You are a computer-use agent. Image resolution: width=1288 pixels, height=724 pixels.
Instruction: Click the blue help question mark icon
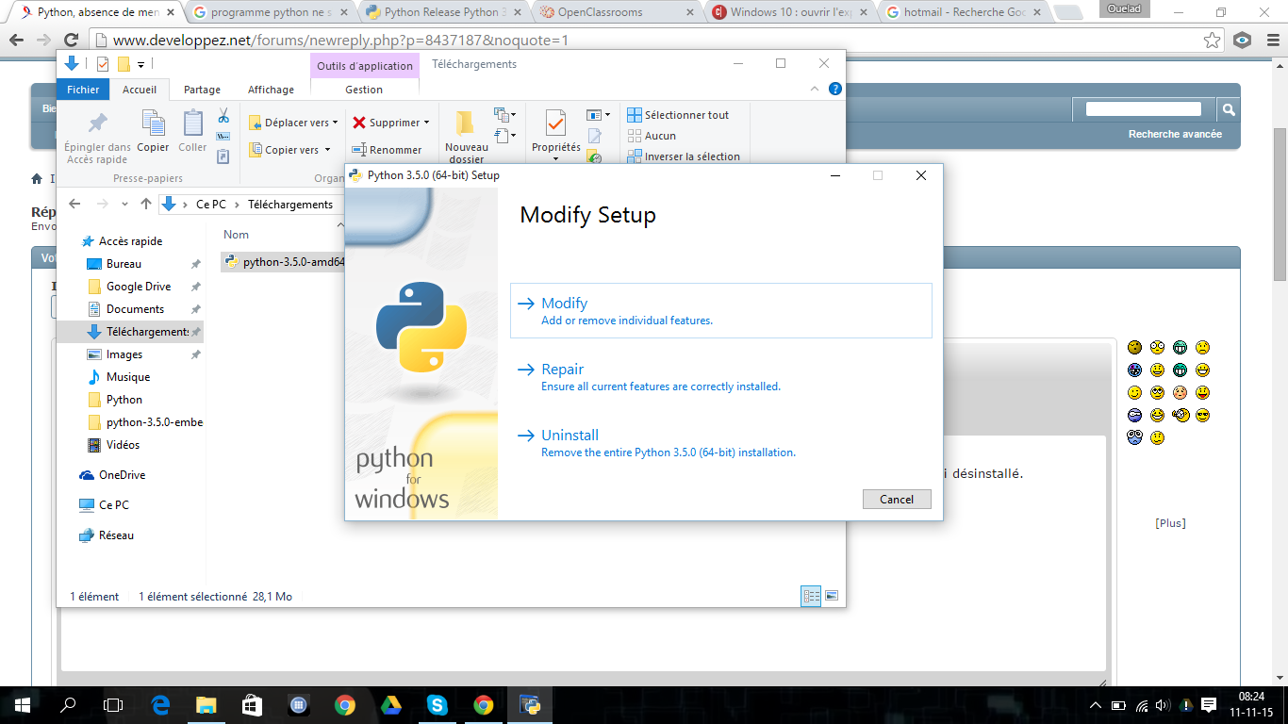click(x=834, y=89)
